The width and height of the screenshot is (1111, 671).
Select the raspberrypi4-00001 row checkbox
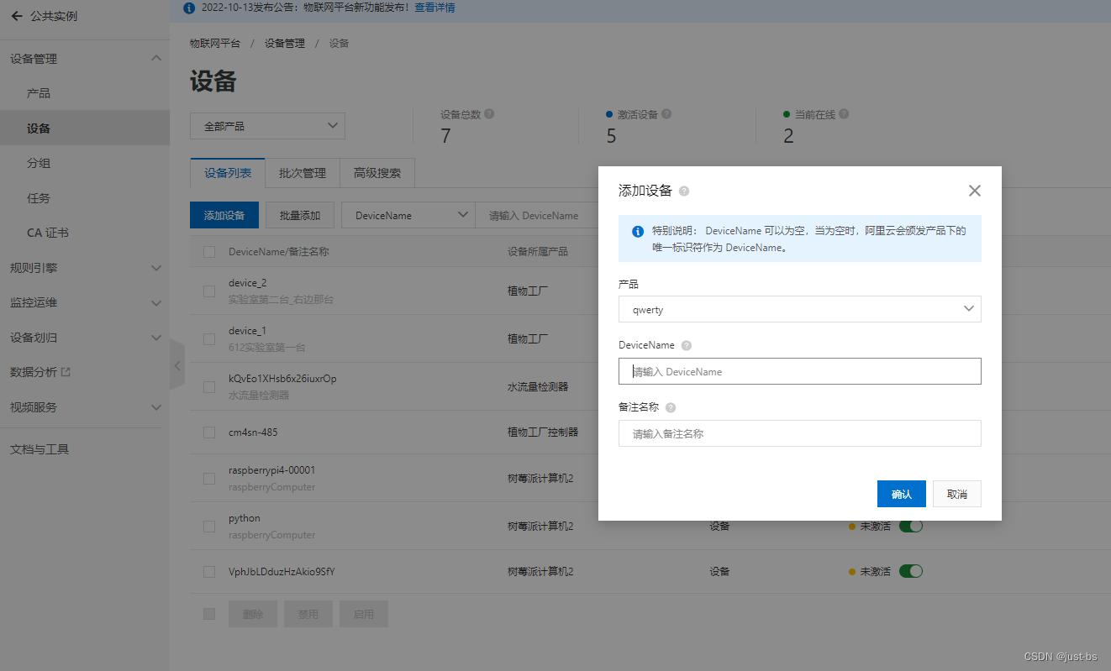click(x=209, y=479)
